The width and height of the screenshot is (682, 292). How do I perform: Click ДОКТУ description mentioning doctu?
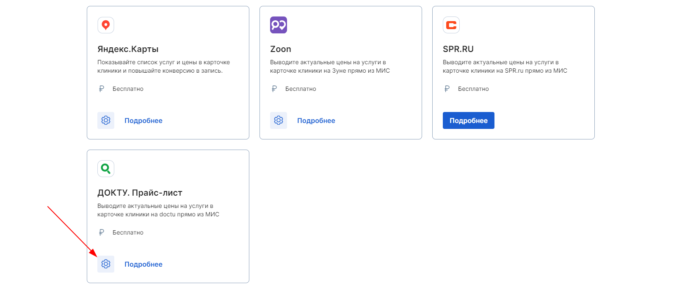[158, 210]
